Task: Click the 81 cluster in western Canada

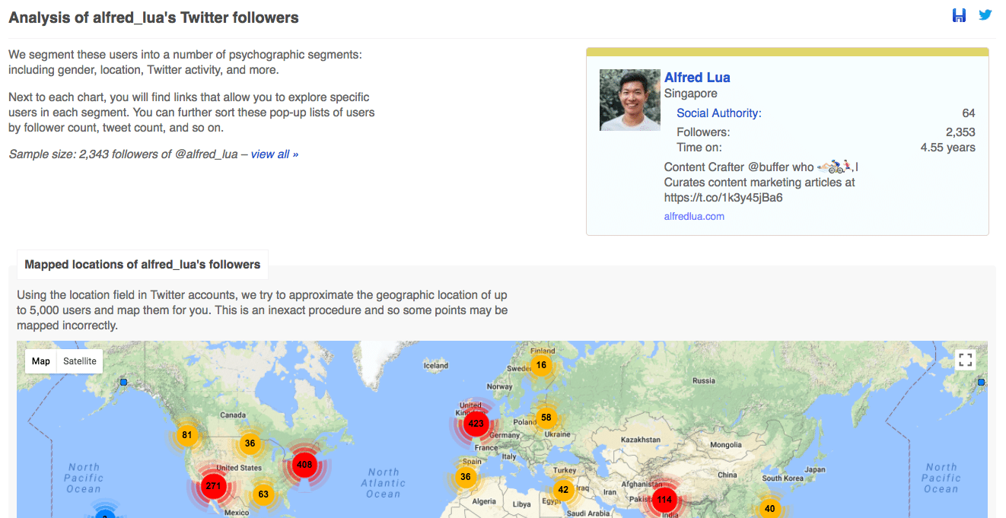Action: coord(186,436)
